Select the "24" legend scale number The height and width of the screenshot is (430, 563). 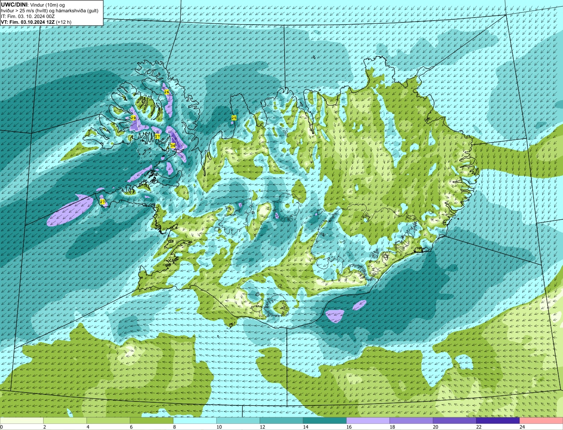[x=522, y=426]
